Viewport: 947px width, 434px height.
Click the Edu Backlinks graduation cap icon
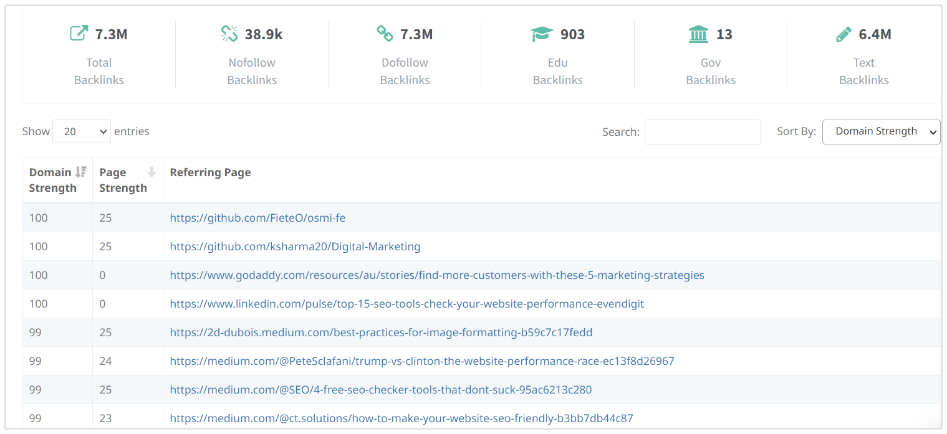pyautogui.click(x=542, y=34)
